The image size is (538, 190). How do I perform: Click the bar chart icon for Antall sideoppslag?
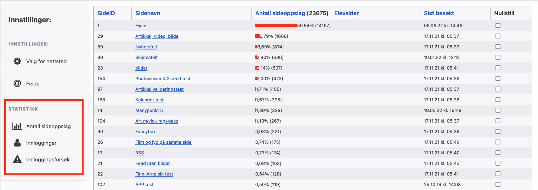tap(17, 126)
